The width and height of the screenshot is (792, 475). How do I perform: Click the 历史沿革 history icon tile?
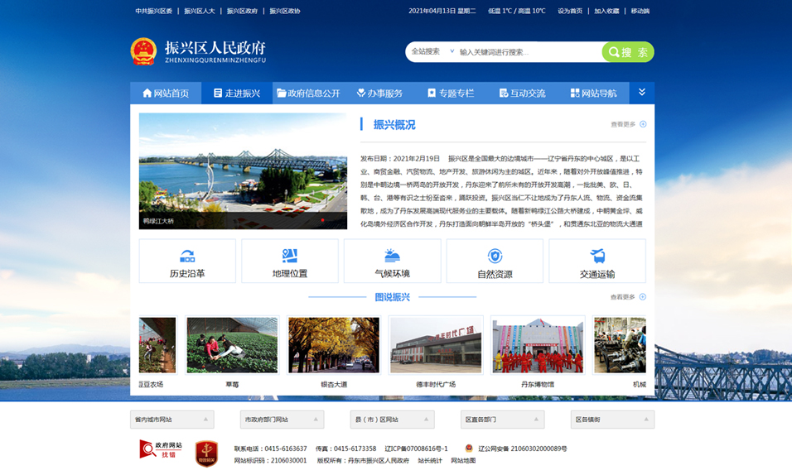(x=187, y=261)
